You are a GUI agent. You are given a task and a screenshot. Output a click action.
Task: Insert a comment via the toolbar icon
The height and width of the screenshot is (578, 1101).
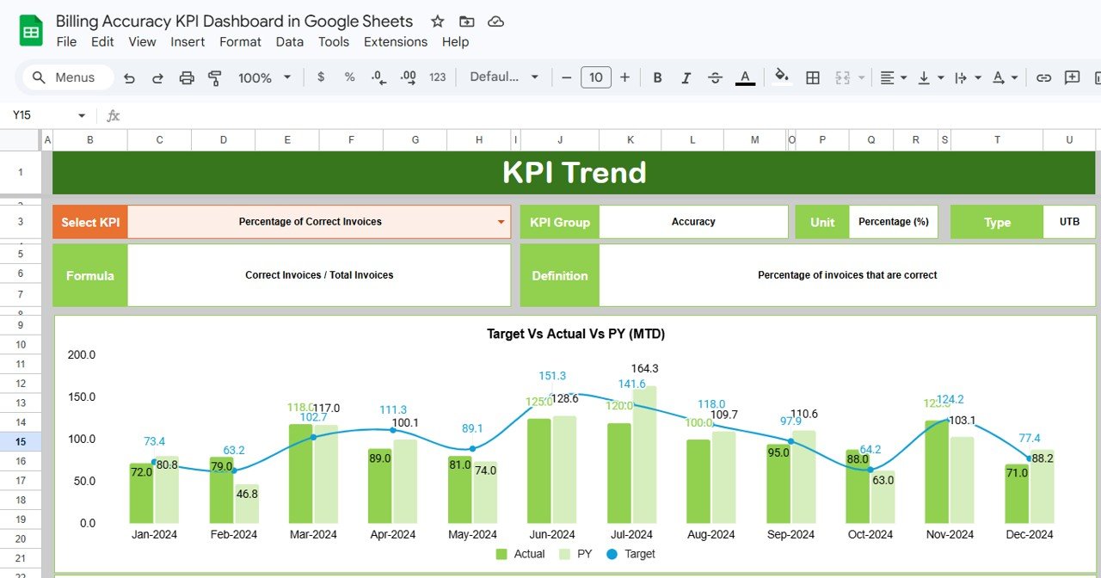tap(1072, 77)
